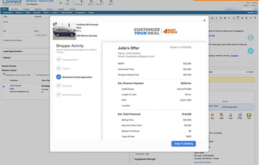
Task: Switch to the Websites tab
Action: 38,9
